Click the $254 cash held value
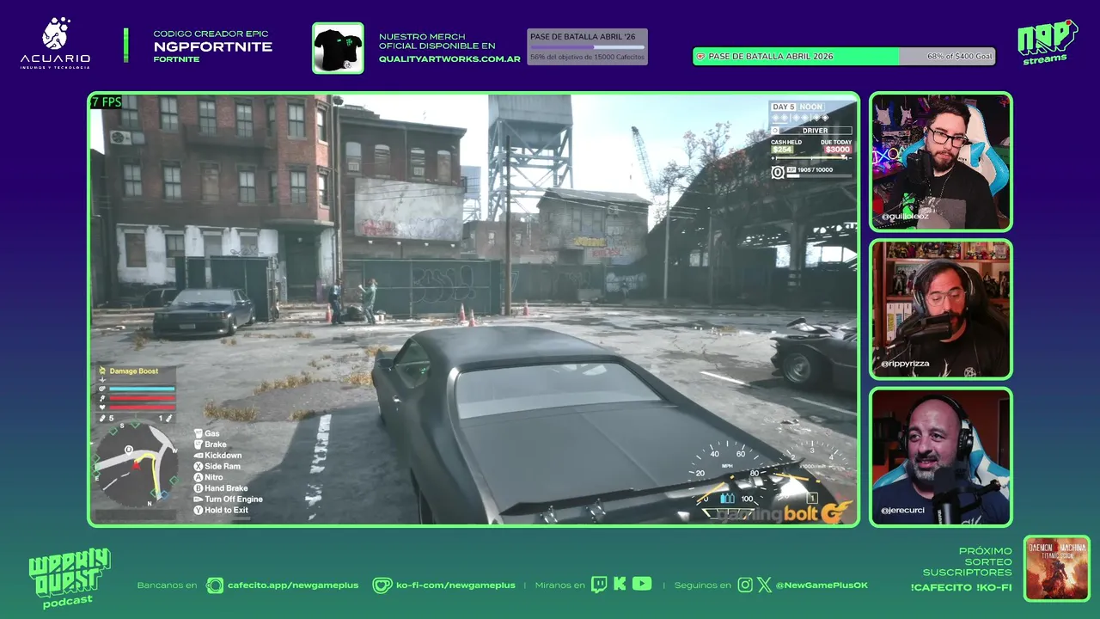Viewport: 1100px width, 619px height. tap(782, 150)
